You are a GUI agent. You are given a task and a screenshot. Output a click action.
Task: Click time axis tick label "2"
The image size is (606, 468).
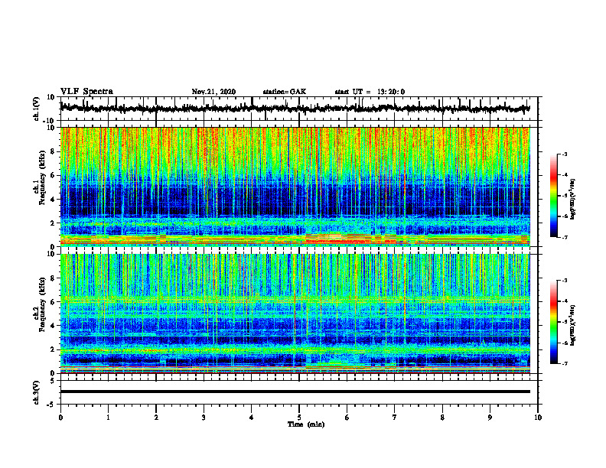click(156, 418)
